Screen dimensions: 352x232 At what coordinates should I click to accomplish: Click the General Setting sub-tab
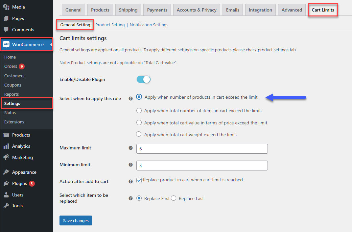point(75,25)
